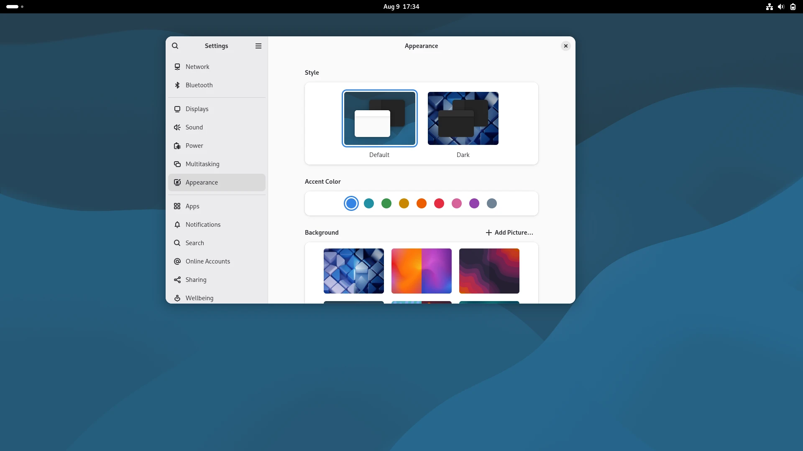Open the Notifications settings section
The width and height of the screenshot is (803, 451).
pyautogui.click(x=203, y=225)
